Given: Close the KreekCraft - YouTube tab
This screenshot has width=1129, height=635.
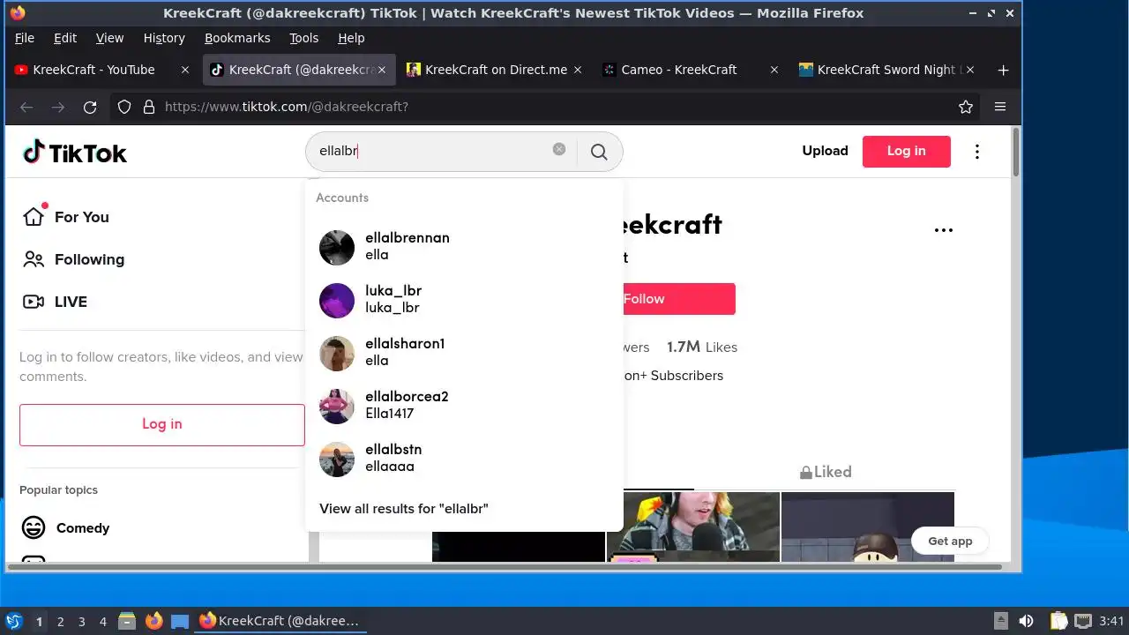Looking at the screenshot, I should click(x=185, y=70).
